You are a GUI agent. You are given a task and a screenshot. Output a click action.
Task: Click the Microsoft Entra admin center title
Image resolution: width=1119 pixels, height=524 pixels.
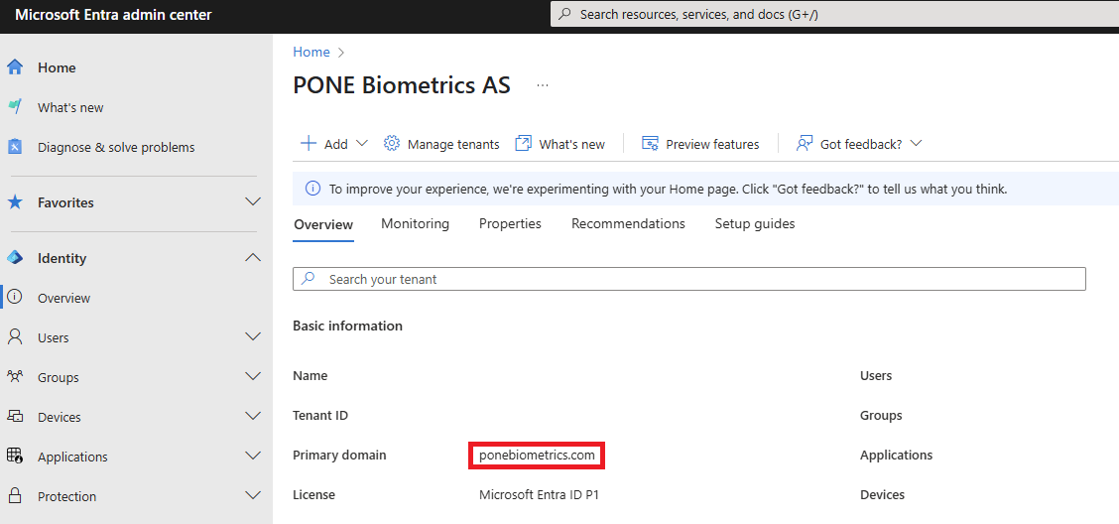[113, 15]
